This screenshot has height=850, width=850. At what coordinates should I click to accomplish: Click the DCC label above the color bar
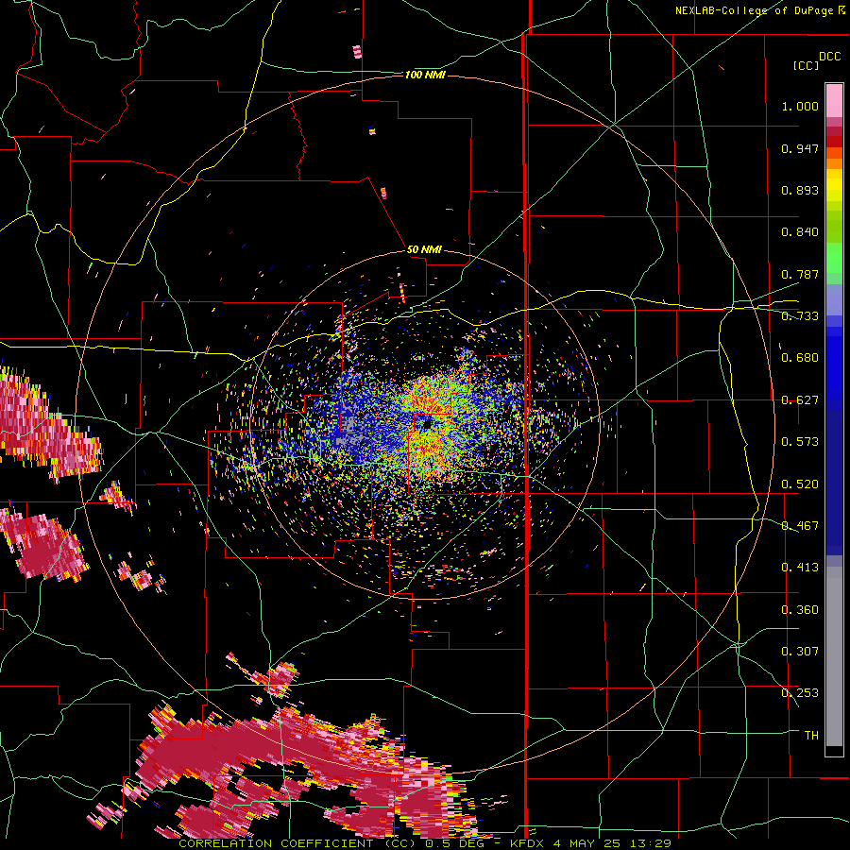tap(829, 57)
